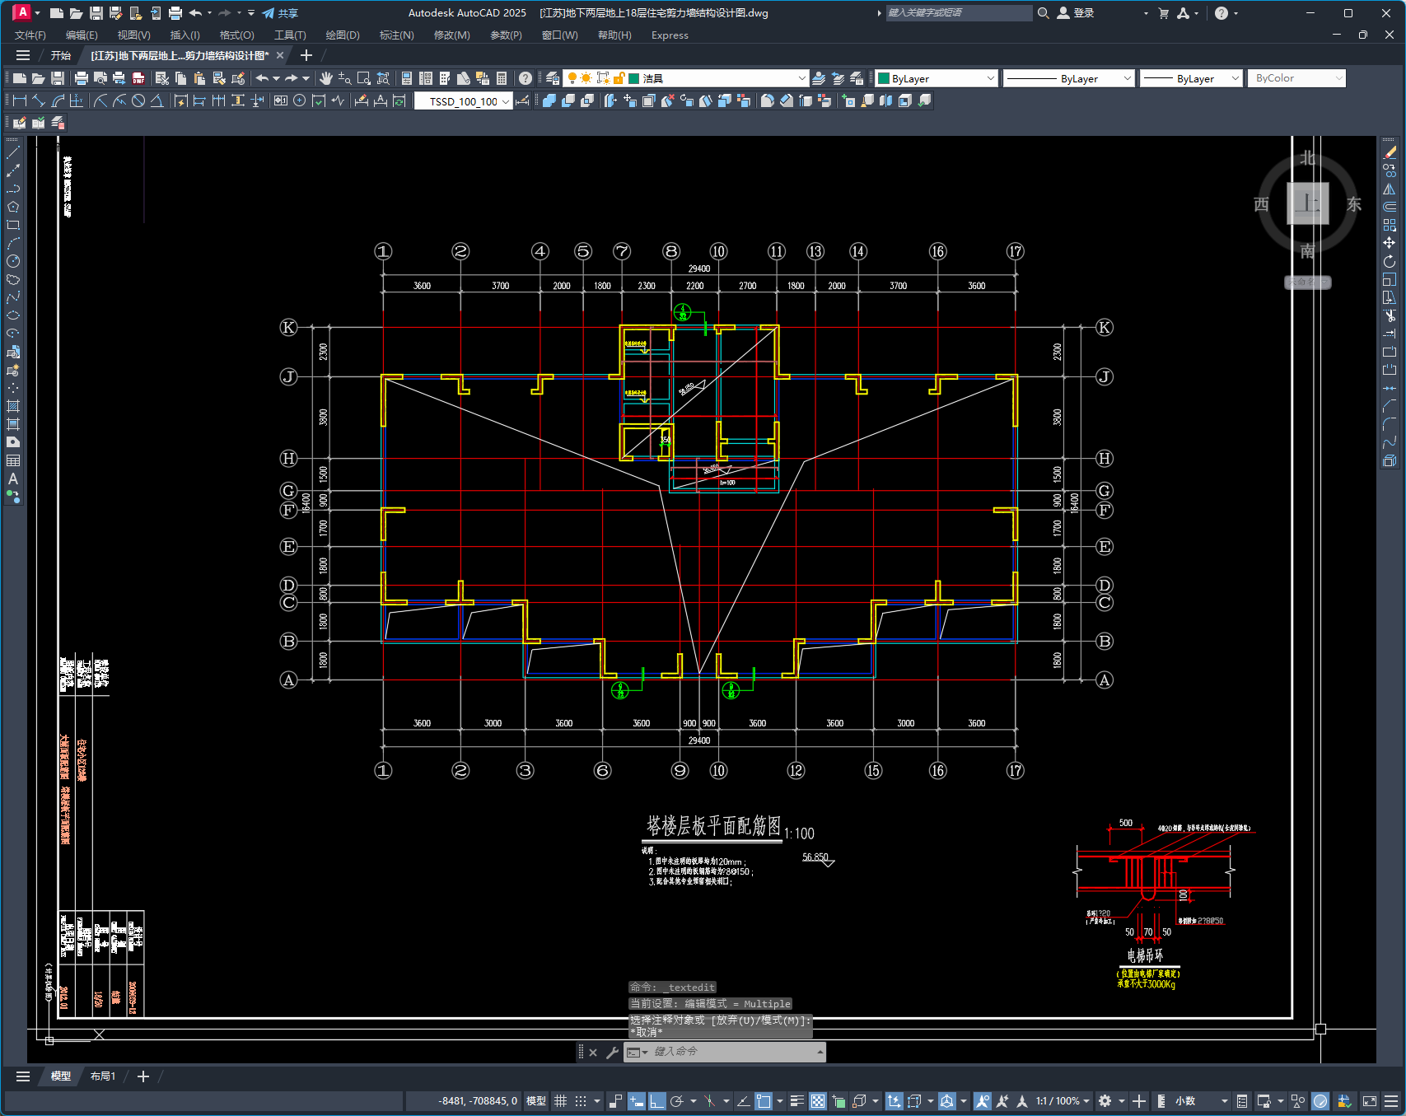Image resolution: width=1406 pixels, height=1116 pixels.
Task: Open the Layer Properties Manager
Action: tap(553, 78)
